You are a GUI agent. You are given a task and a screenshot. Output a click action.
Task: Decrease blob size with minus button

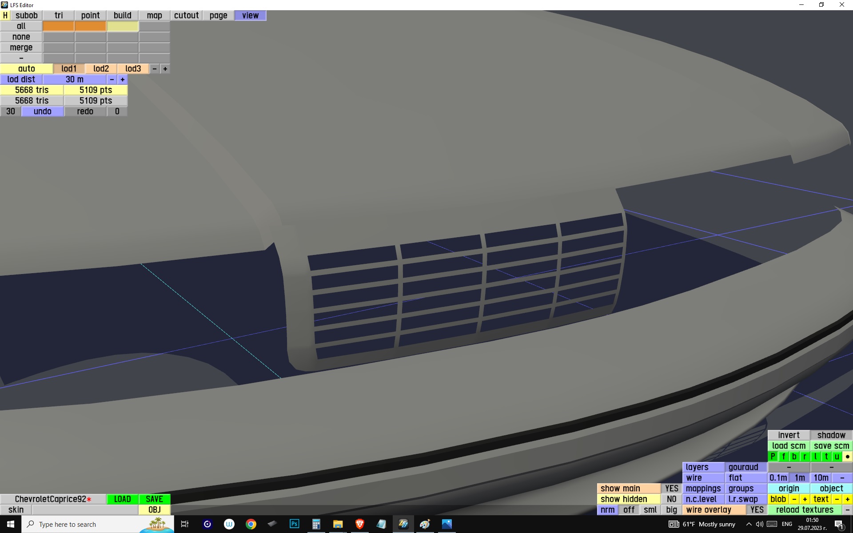point(794,499)
